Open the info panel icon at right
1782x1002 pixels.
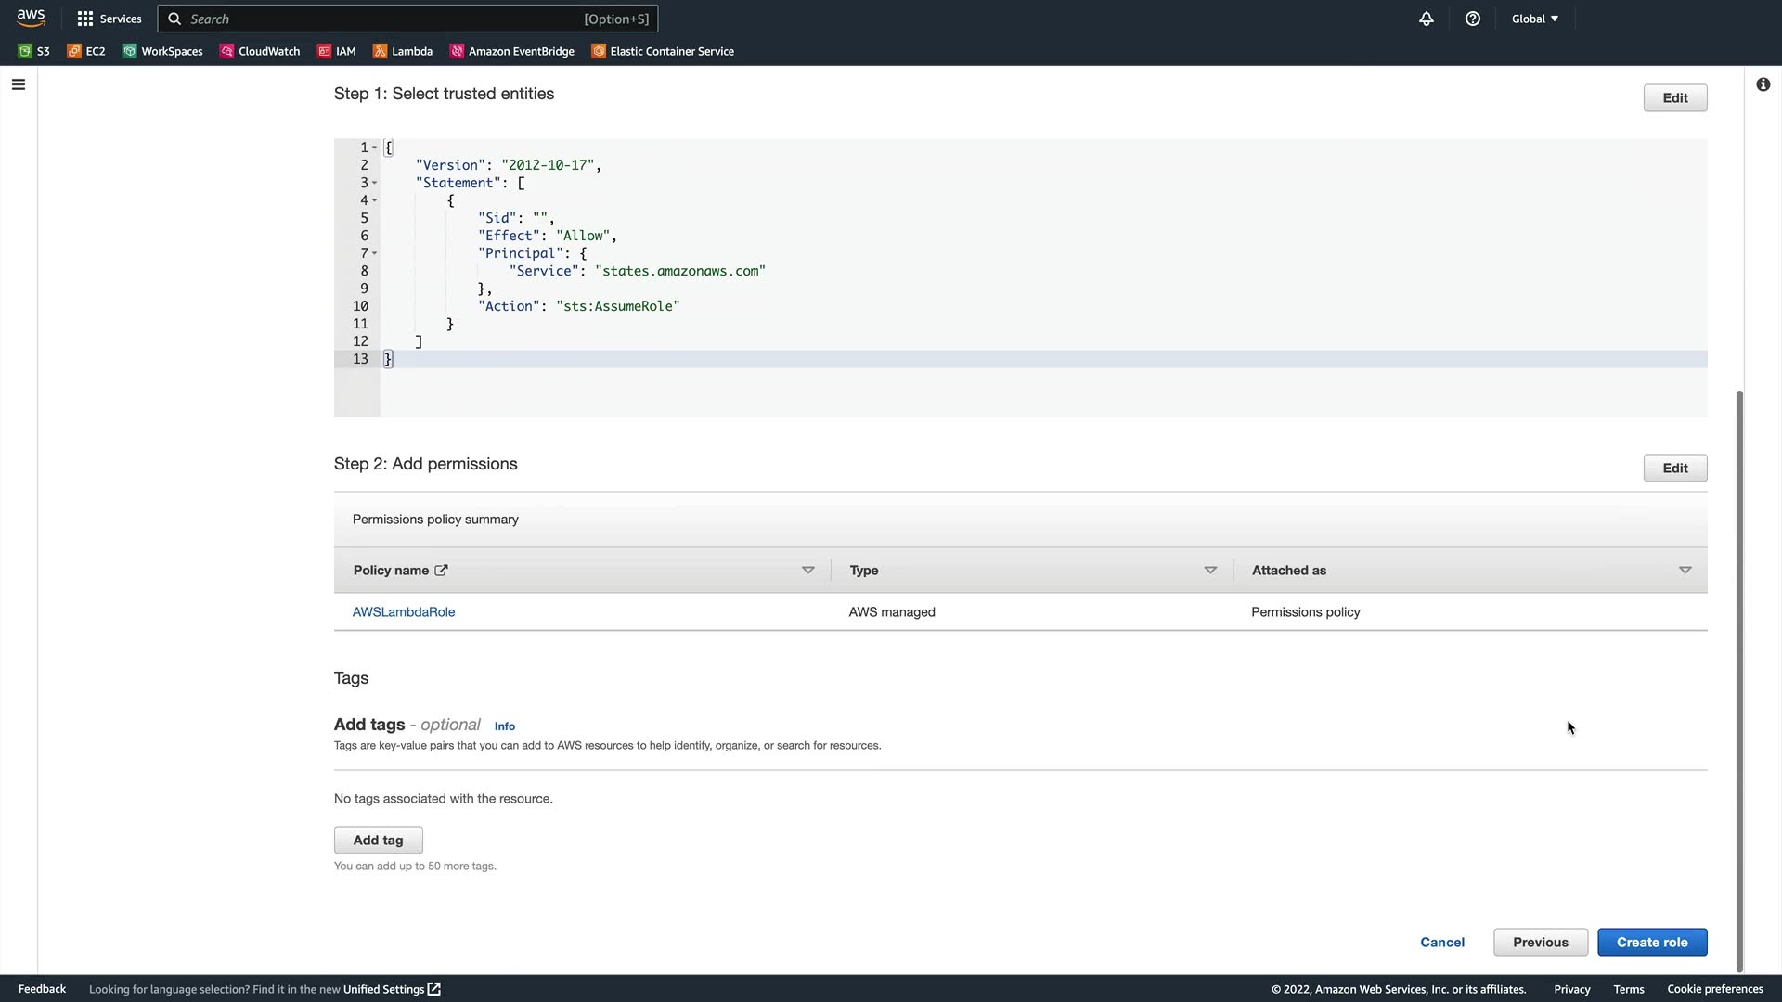(x=1763, y=84)
